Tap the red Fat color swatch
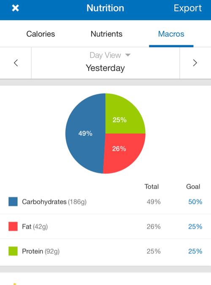Screen dimensions: 211x285 13,226
